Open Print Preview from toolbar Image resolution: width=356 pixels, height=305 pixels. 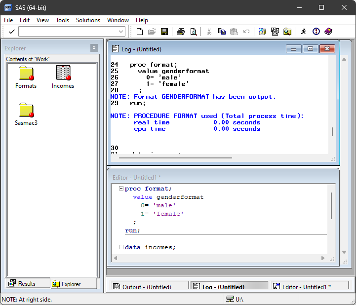(193, 32)
